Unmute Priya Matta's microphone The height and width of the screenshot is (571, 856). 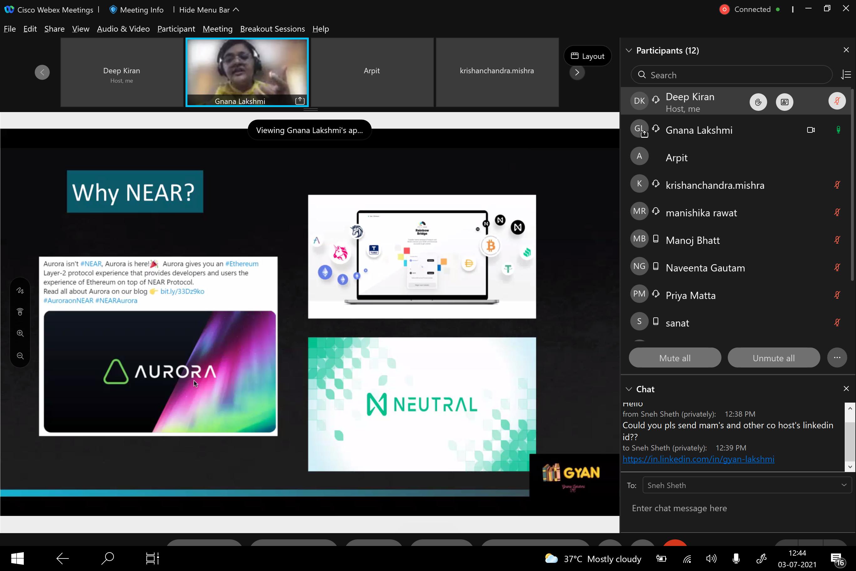click(x=837, y=295)
